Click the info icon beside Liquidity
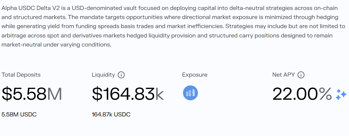This screenshot has width=349, height=136. click(121, 75)
